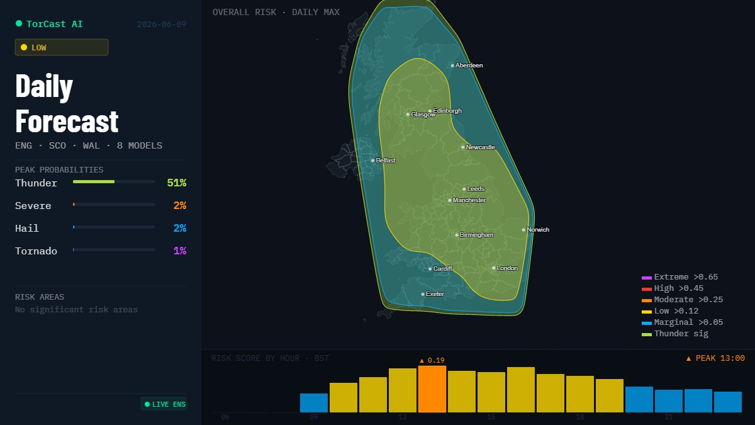The width and height of the screenshot is (755, 425).
Task: Click the blue bar above the 21 label
Action: [x=669, y=401]
